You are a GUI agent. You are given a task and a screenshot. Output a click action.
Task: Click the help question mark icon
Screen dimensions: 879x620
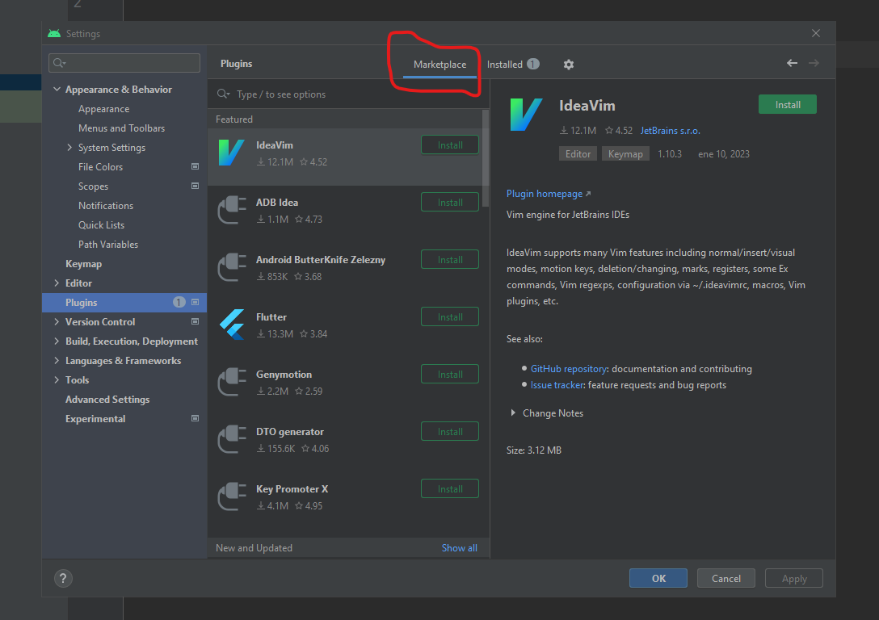(x=63, y=578)
